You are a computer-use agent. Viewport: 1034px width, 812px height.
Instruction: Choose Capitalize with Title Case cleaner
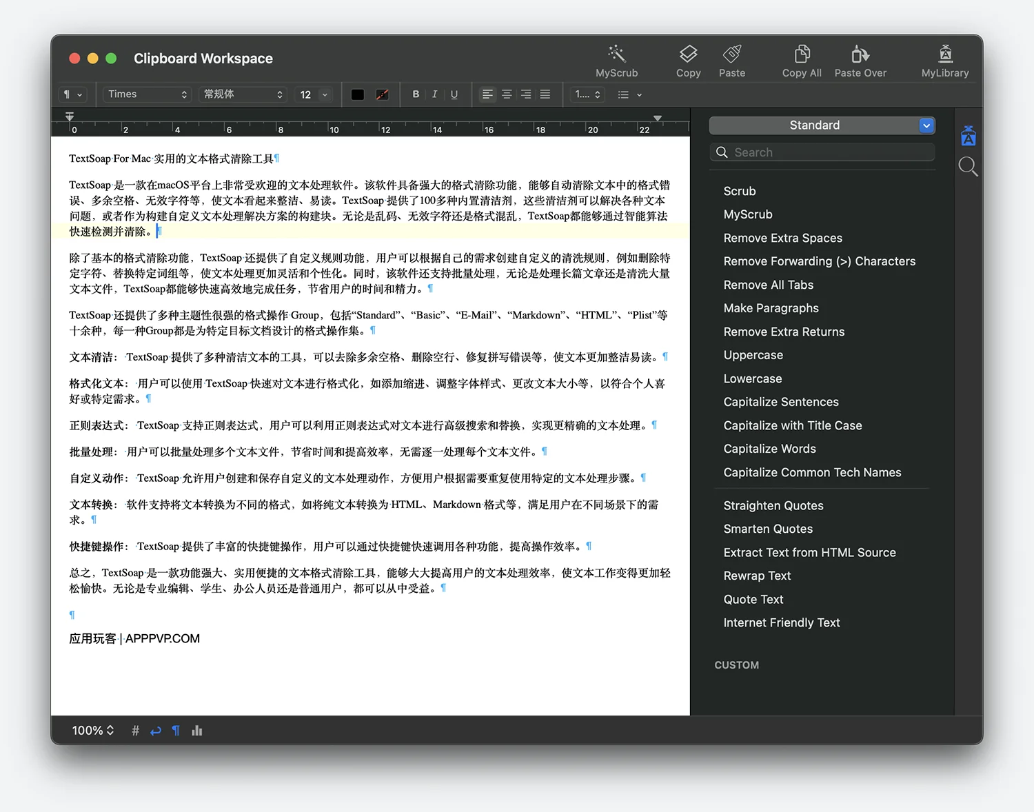(792, 425)
